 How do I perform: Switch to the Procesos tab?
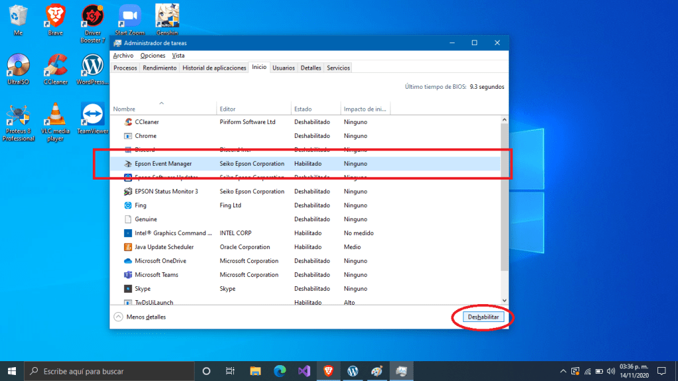click(x=125, y=68)
